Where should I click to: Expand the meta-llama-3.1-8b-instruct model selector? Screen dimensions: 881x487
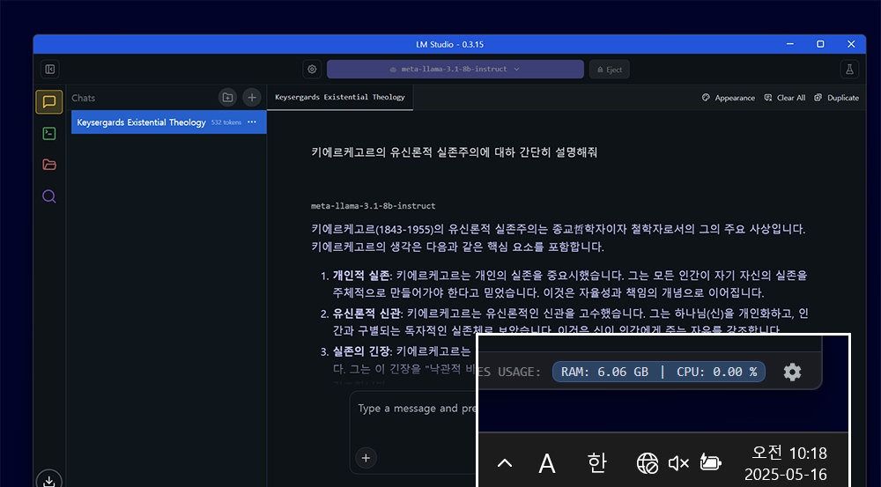[x=455, y=69]
